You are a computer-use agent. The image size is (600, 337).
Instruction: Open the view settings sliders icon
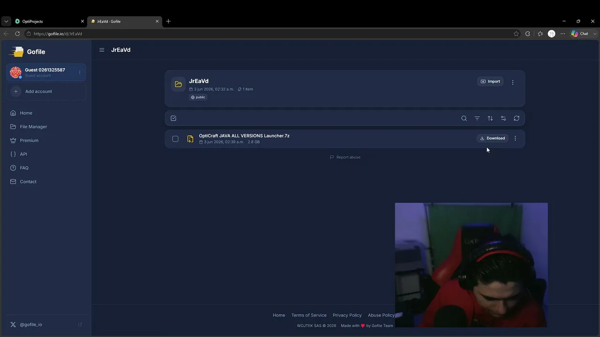click(503, 118)
